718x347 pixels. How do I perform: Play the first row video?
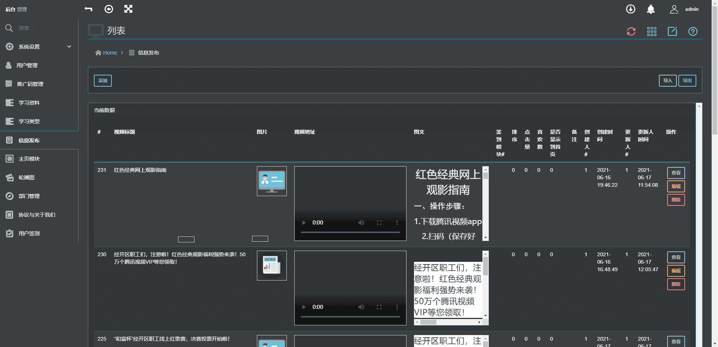pos(304,223)
